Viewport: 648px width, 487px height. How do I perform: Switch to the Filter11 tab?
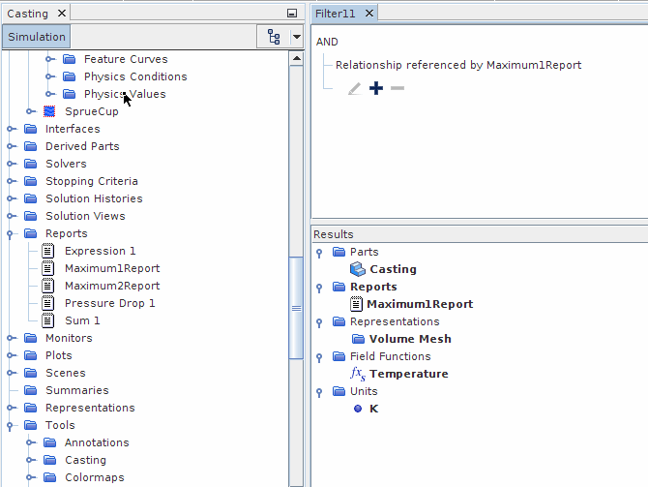pos(338,13)
